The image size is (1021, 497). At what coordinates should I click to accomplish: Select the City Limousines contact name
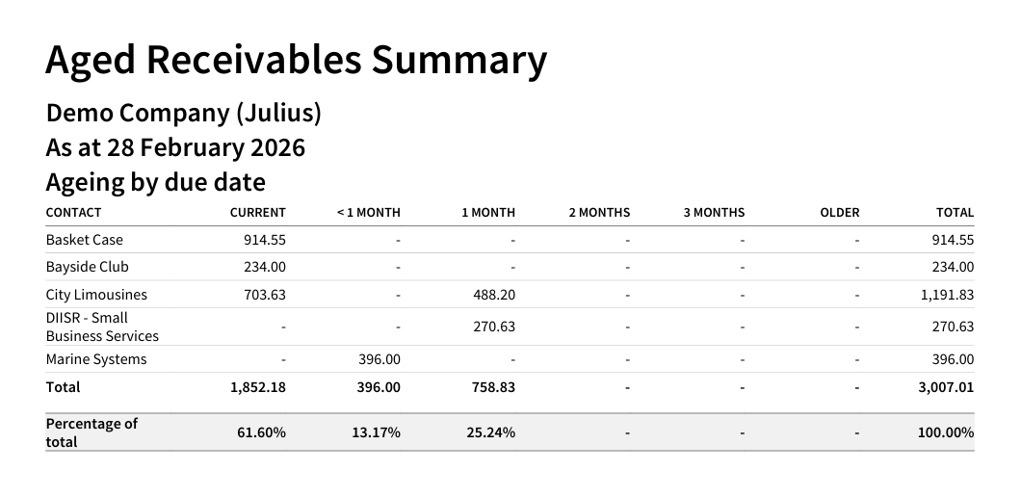point(96,295)
